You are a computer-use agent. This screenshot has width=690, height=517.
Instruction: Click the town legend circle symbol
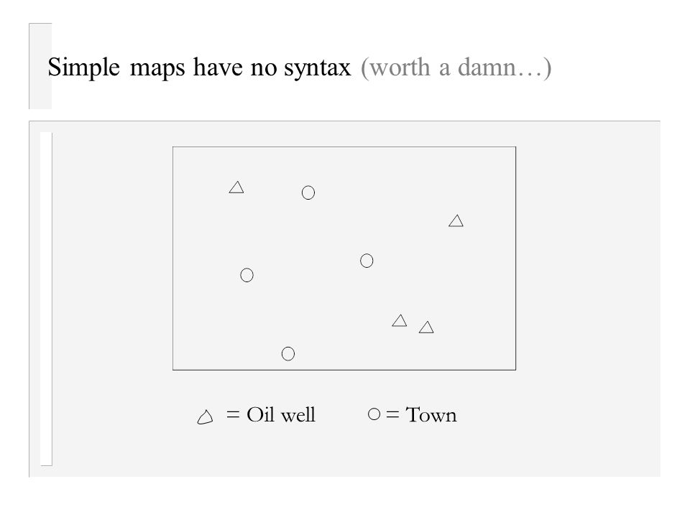[x=374, y=414]
